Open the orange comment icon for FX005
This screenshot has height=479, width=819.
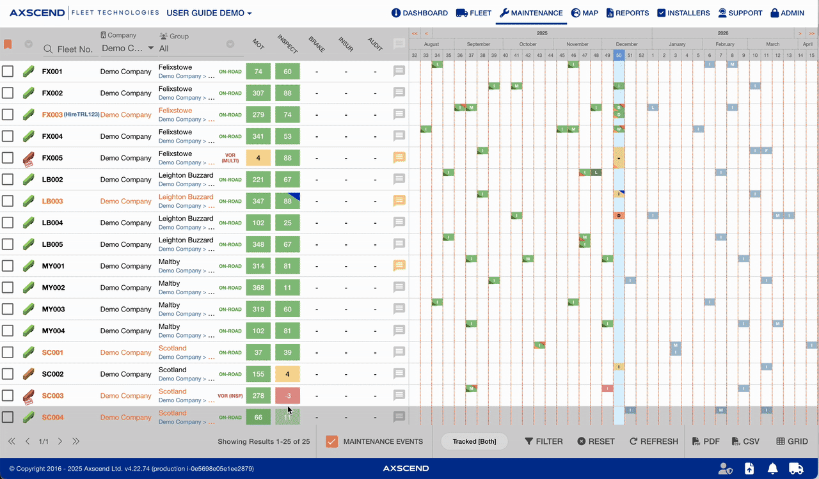click(x=399, y=157)
